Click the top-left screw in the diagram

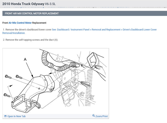8,77
